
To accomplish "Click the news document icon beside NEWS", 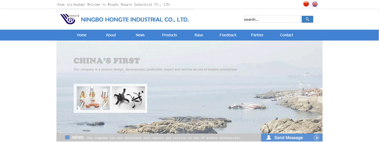I will [x=67, y=137].
